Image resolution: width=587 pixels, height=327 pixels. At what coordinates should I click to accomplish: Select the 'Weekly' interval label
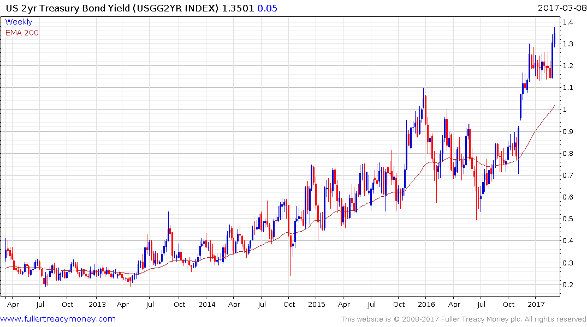coord(19,22)
